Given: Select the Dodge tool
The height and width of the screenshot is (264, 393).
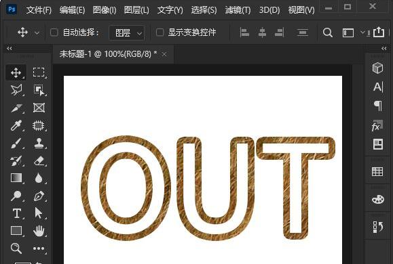Looking at the screenshot, I should pos(16,196).
